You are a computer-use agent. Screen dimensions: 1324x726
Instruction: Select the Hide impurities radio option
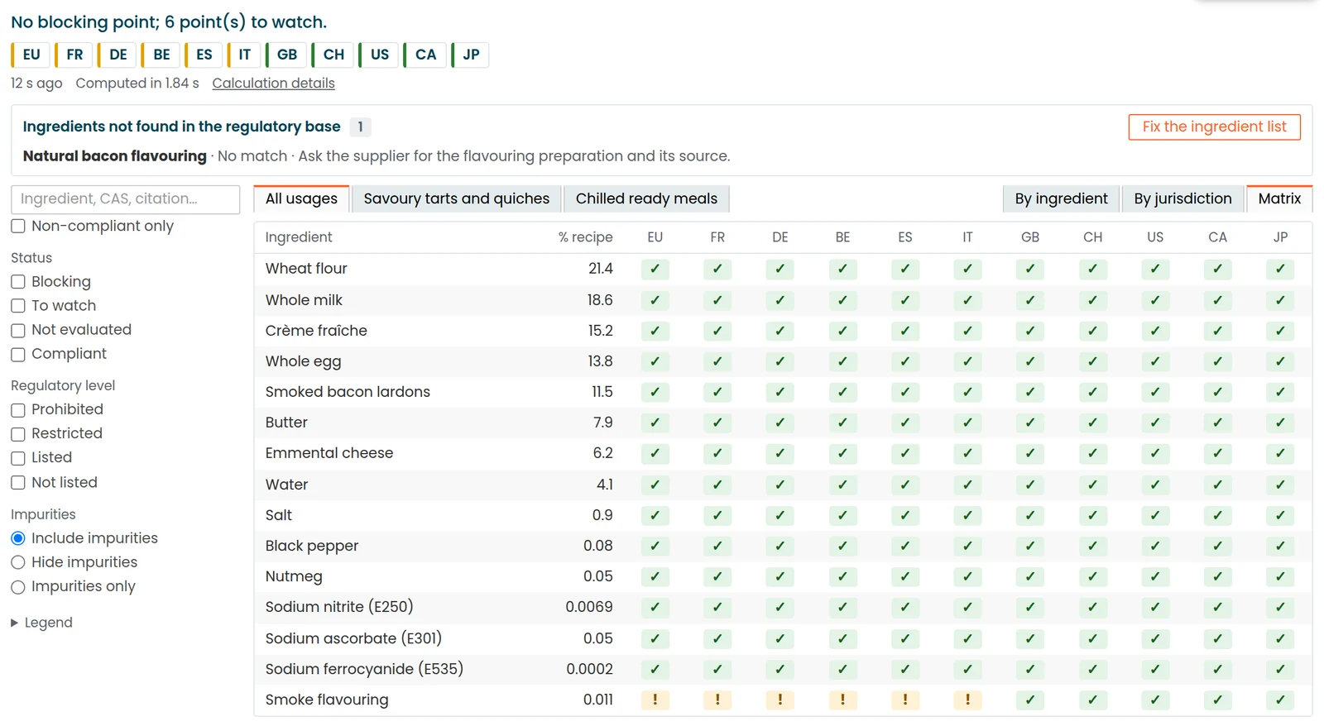point(18,563)
